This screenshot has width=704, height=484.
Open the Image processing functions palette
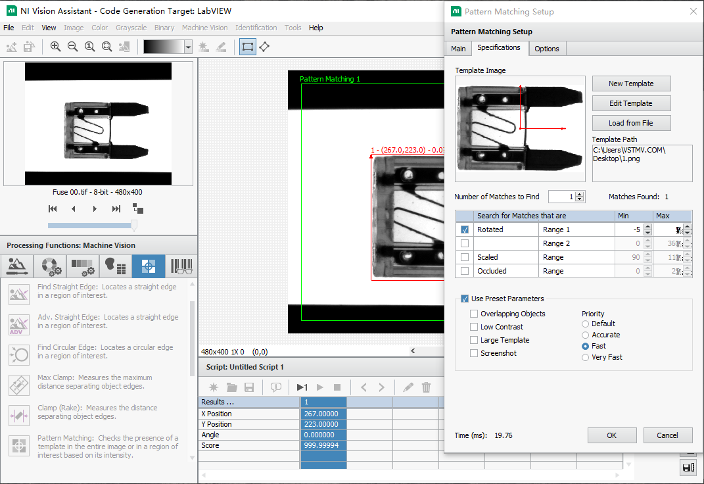(17, 266)
